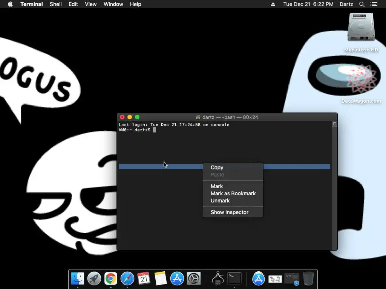Screen dimensions: 386x289
Task: Minimize Terminal with the yellow button
Action: [x=130, y=117]
